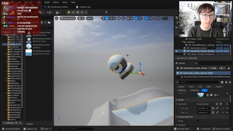Toggle scale snapping icon next to 0.25
Screen dimensions: 233x131
pos(146,19)
